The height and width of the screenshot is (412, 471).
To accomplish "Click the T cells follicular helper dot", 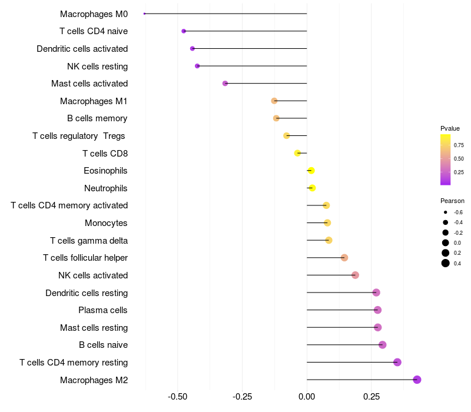I will coord(344,258).
